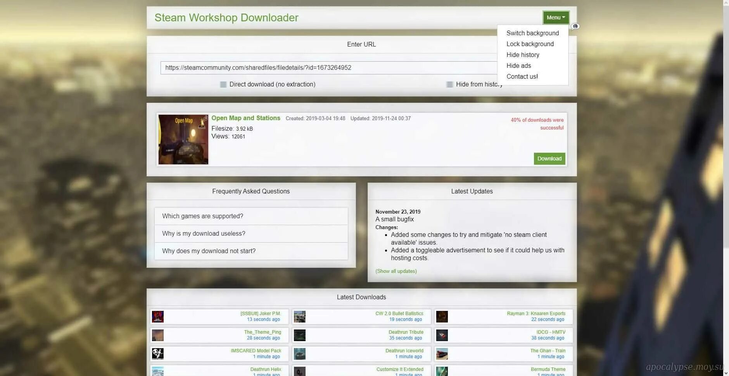Choose Hide ads menu option
The height and width of the screenshot is (376, 729).
tap(533, 66)
